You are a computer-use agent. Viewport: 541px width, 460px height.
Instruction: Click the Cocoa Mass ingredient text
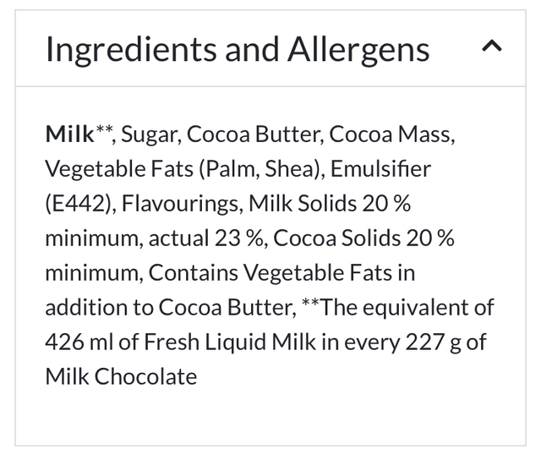pyautogui.click(x=391, y=134)
